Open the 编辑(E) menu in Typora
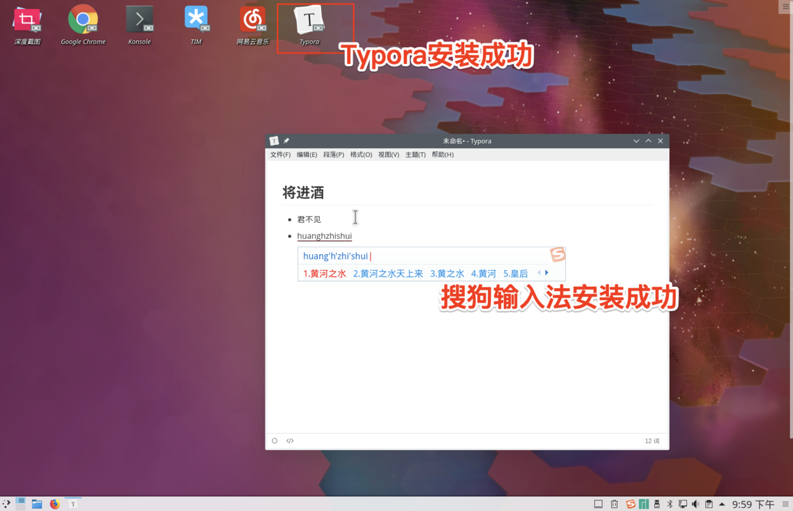 pyautogui.click(x=307, y=155)
